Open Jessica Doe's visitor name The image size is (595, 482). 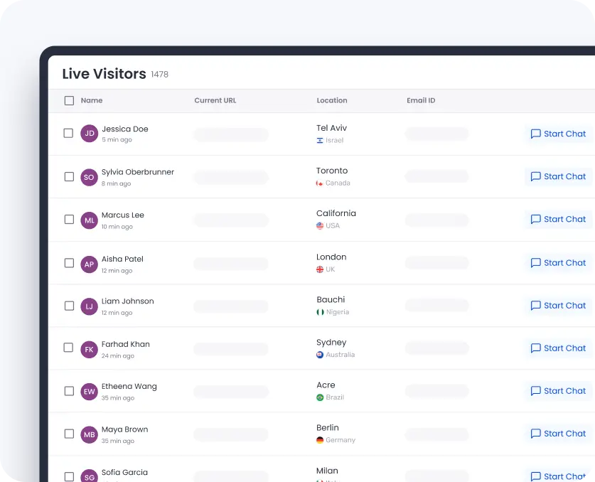pyautogui.click(x=125, y=129)
